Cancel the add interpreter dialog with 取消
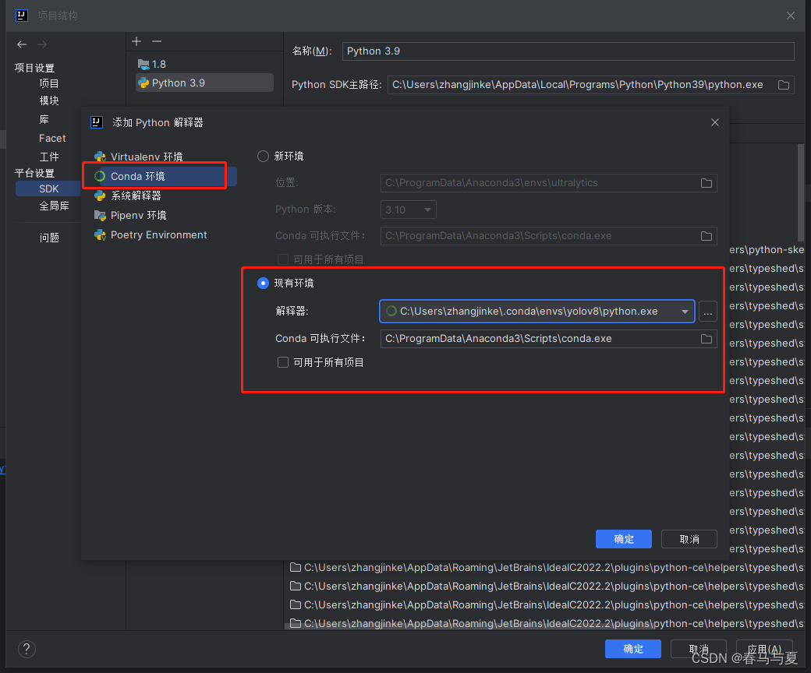 689,539
